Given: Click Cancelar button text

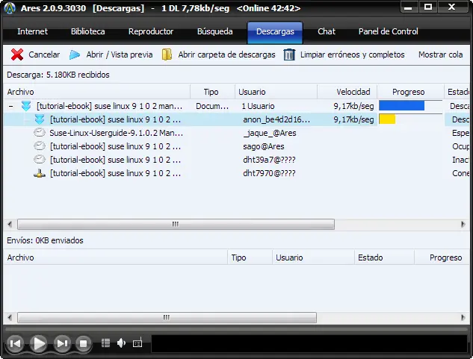Looking at the screenshot, I should point(44,54).
